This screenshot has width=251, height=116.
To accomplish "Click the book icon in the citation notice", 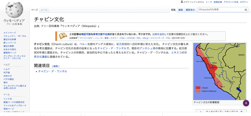I will coord(63,36).
